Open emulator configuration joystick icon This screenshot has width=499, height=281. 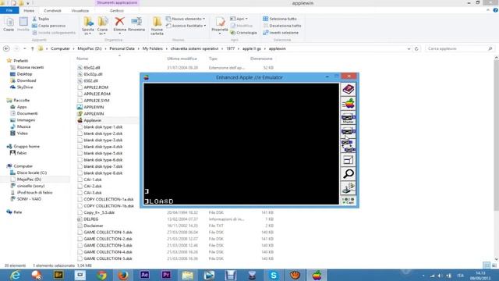point(349,188)
